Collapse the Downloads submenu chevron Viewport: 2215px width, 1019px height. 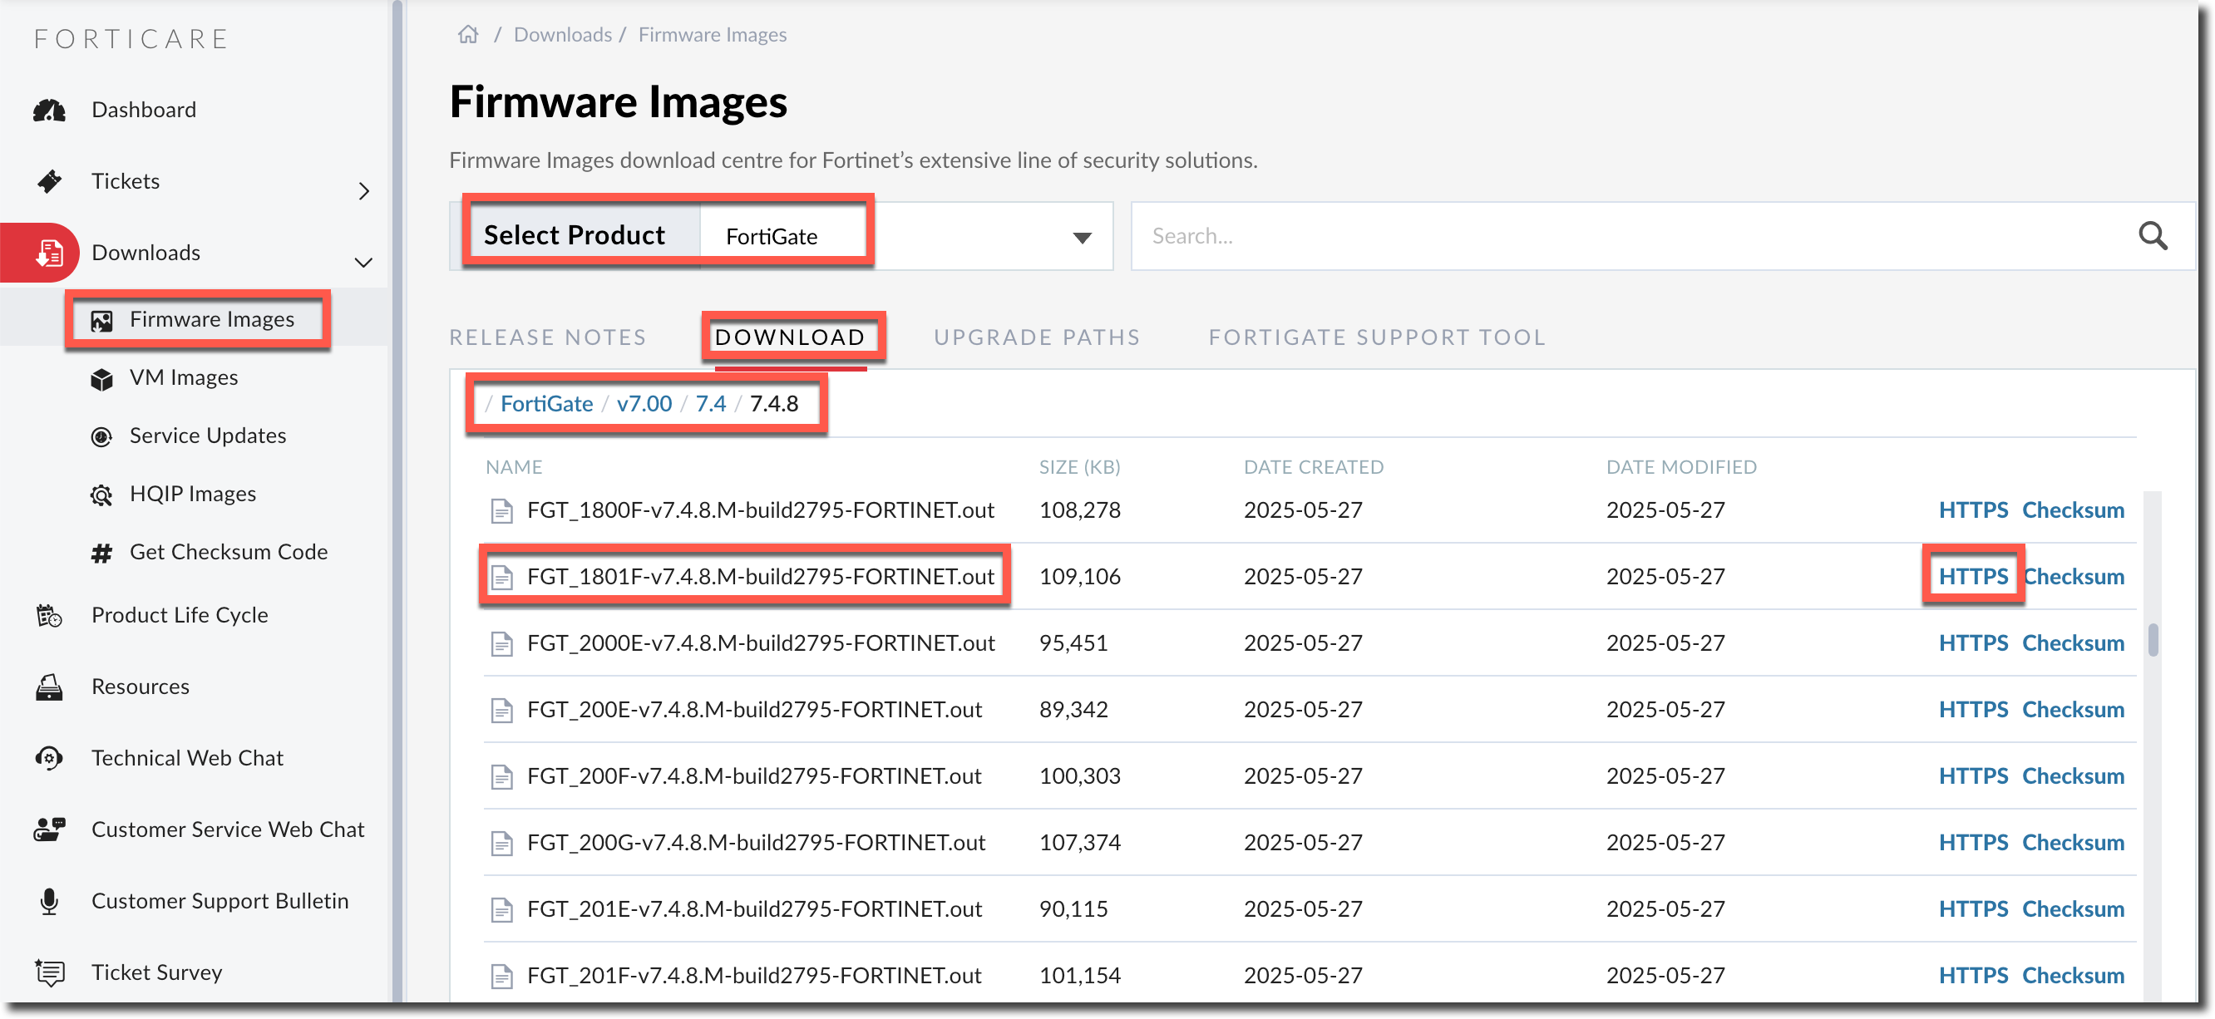tap(363, 262)
